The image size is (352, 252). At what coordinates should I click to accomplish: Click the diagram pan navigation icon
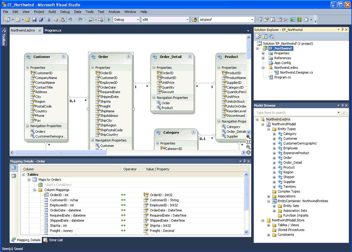coord(248,152)
